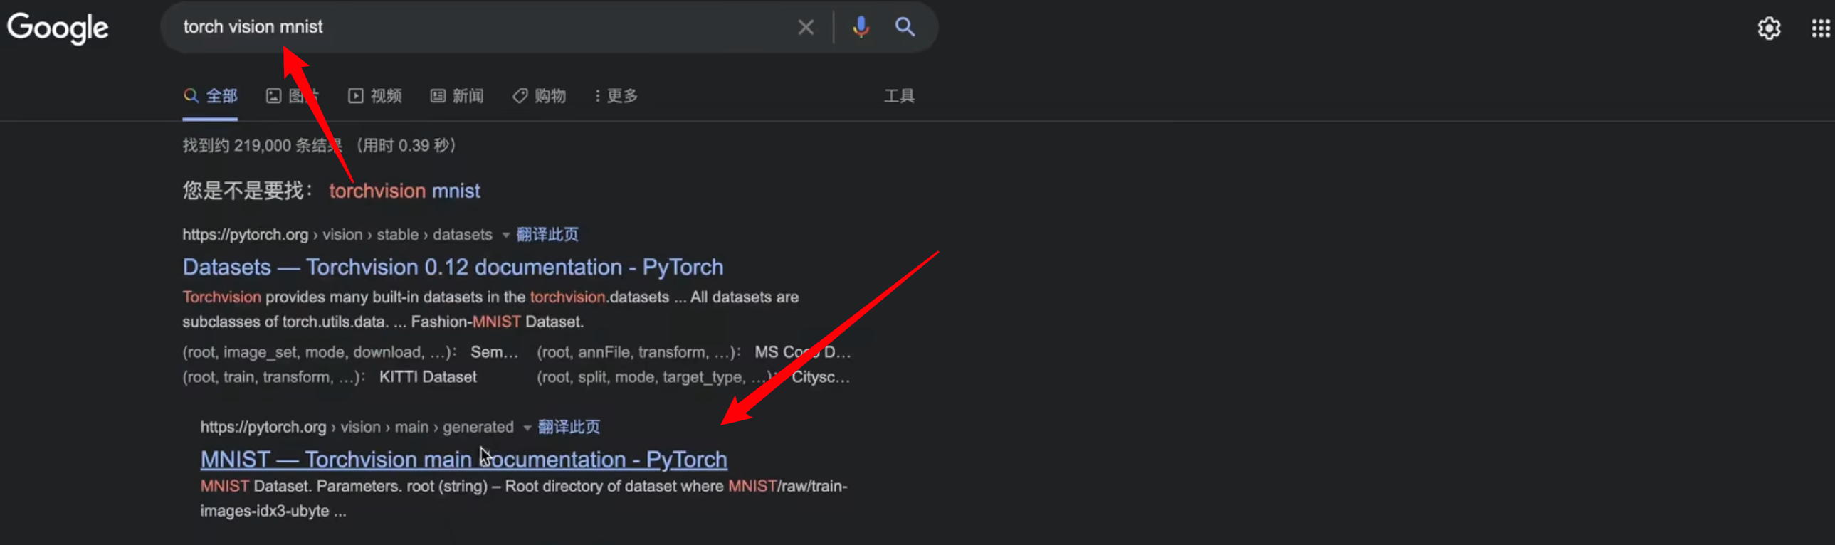Open the 更多 (More) menu
Image resolution: width=1835 pixels, height=545 pixels.
coord(617,95)
